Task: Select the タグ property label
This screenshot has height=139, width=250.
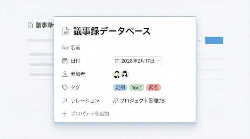Action: [75, 87]
